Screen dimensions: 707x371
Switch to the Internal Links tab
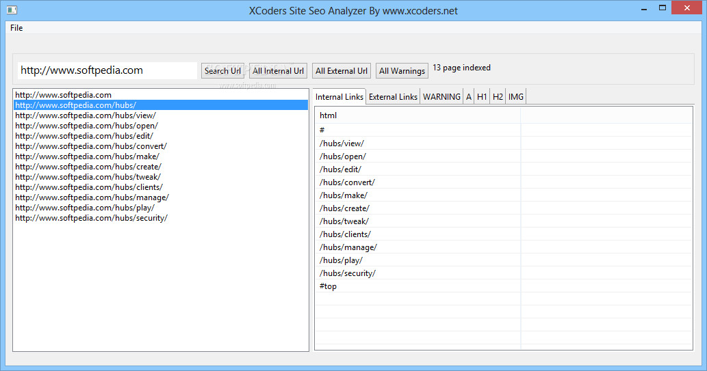(339, 97)
